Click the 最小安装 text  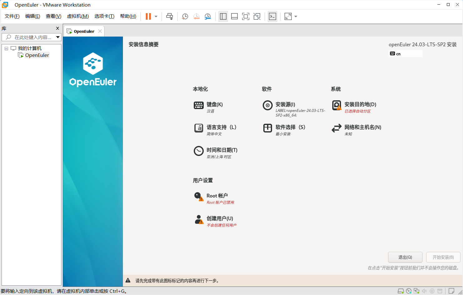coord(283,134)
